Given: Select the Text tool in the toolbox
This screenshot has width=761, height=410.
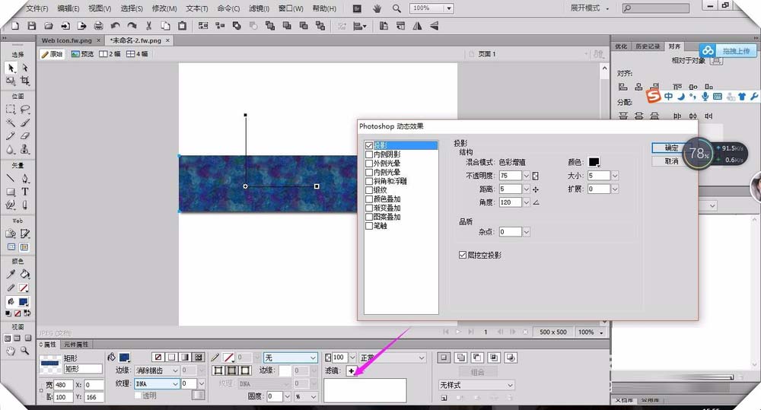Looking at the screenshot, I should point(25,192).
